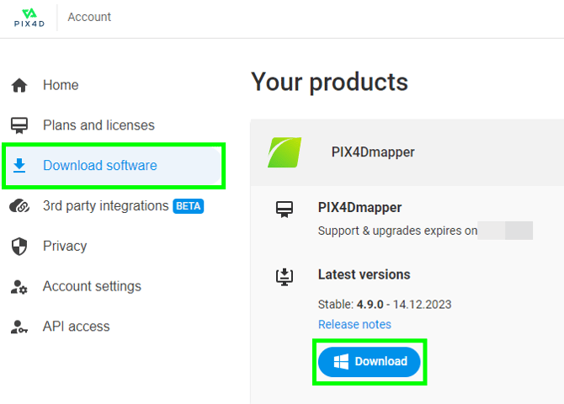Click the Home house icon
Viewport: 564px width, 404px height.
[x=19, y=85]
